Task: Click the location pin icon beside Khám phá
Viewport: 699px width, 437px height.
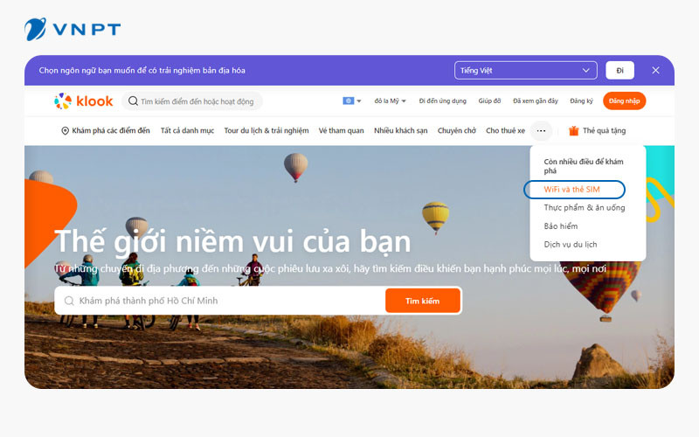Action: click(x=66, y=131)
